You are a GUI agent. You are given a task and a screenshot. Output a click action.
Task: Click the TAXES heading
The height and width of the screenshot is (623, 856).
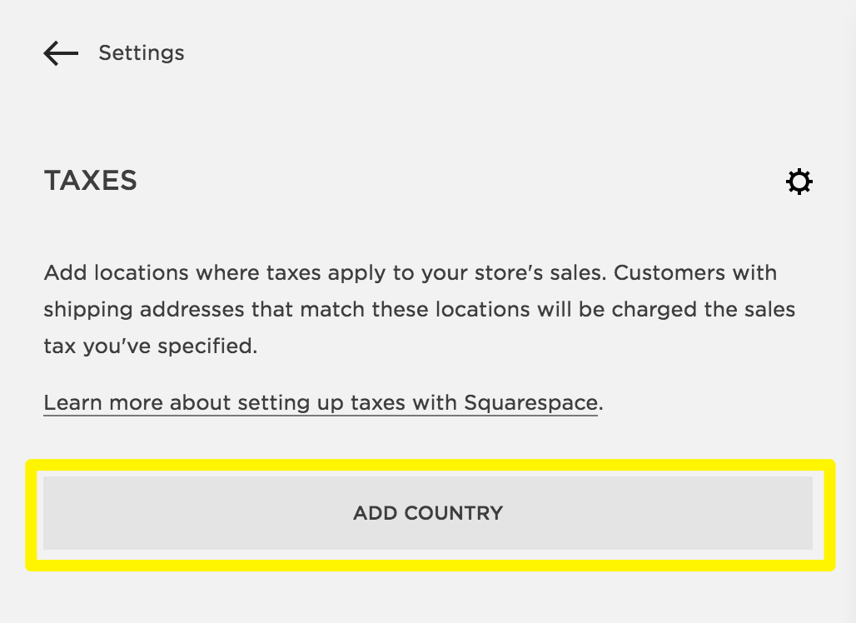click(x=91, y=181)
